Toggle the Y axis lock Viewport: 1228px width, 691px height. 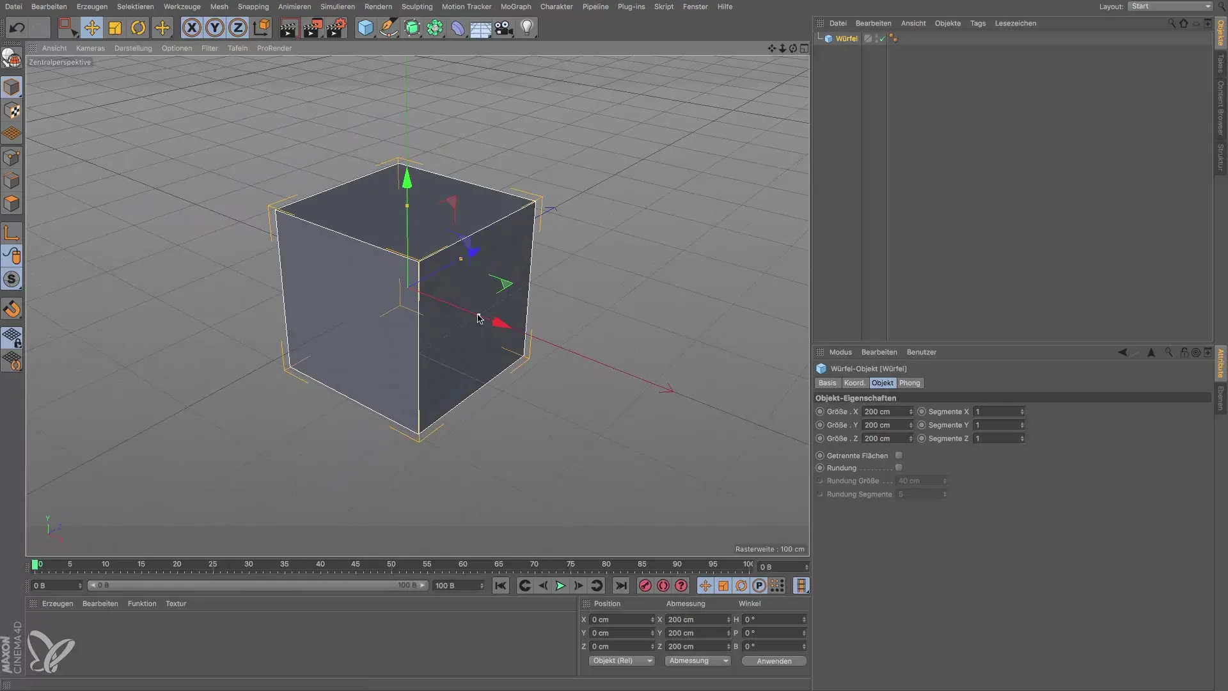[215, 28]
